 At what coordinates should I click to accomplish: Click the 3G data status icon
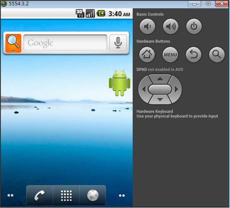80,13
